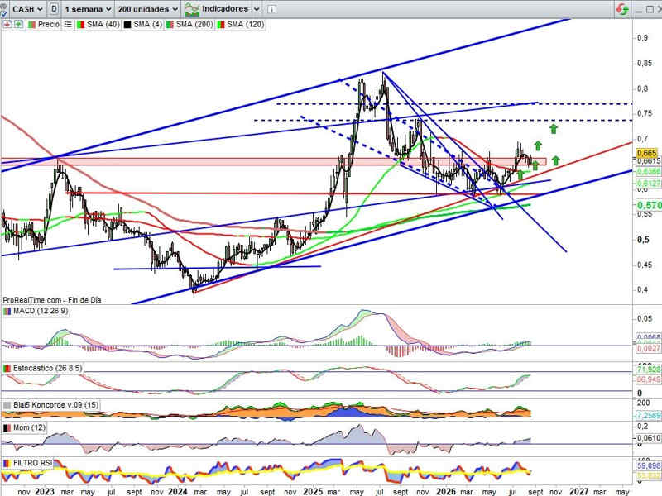The width and height of the screenshot is (662, 496).
Task: Click the MACD 0,0027 value label
Action: pyautogui.click(x=649, y=349)
